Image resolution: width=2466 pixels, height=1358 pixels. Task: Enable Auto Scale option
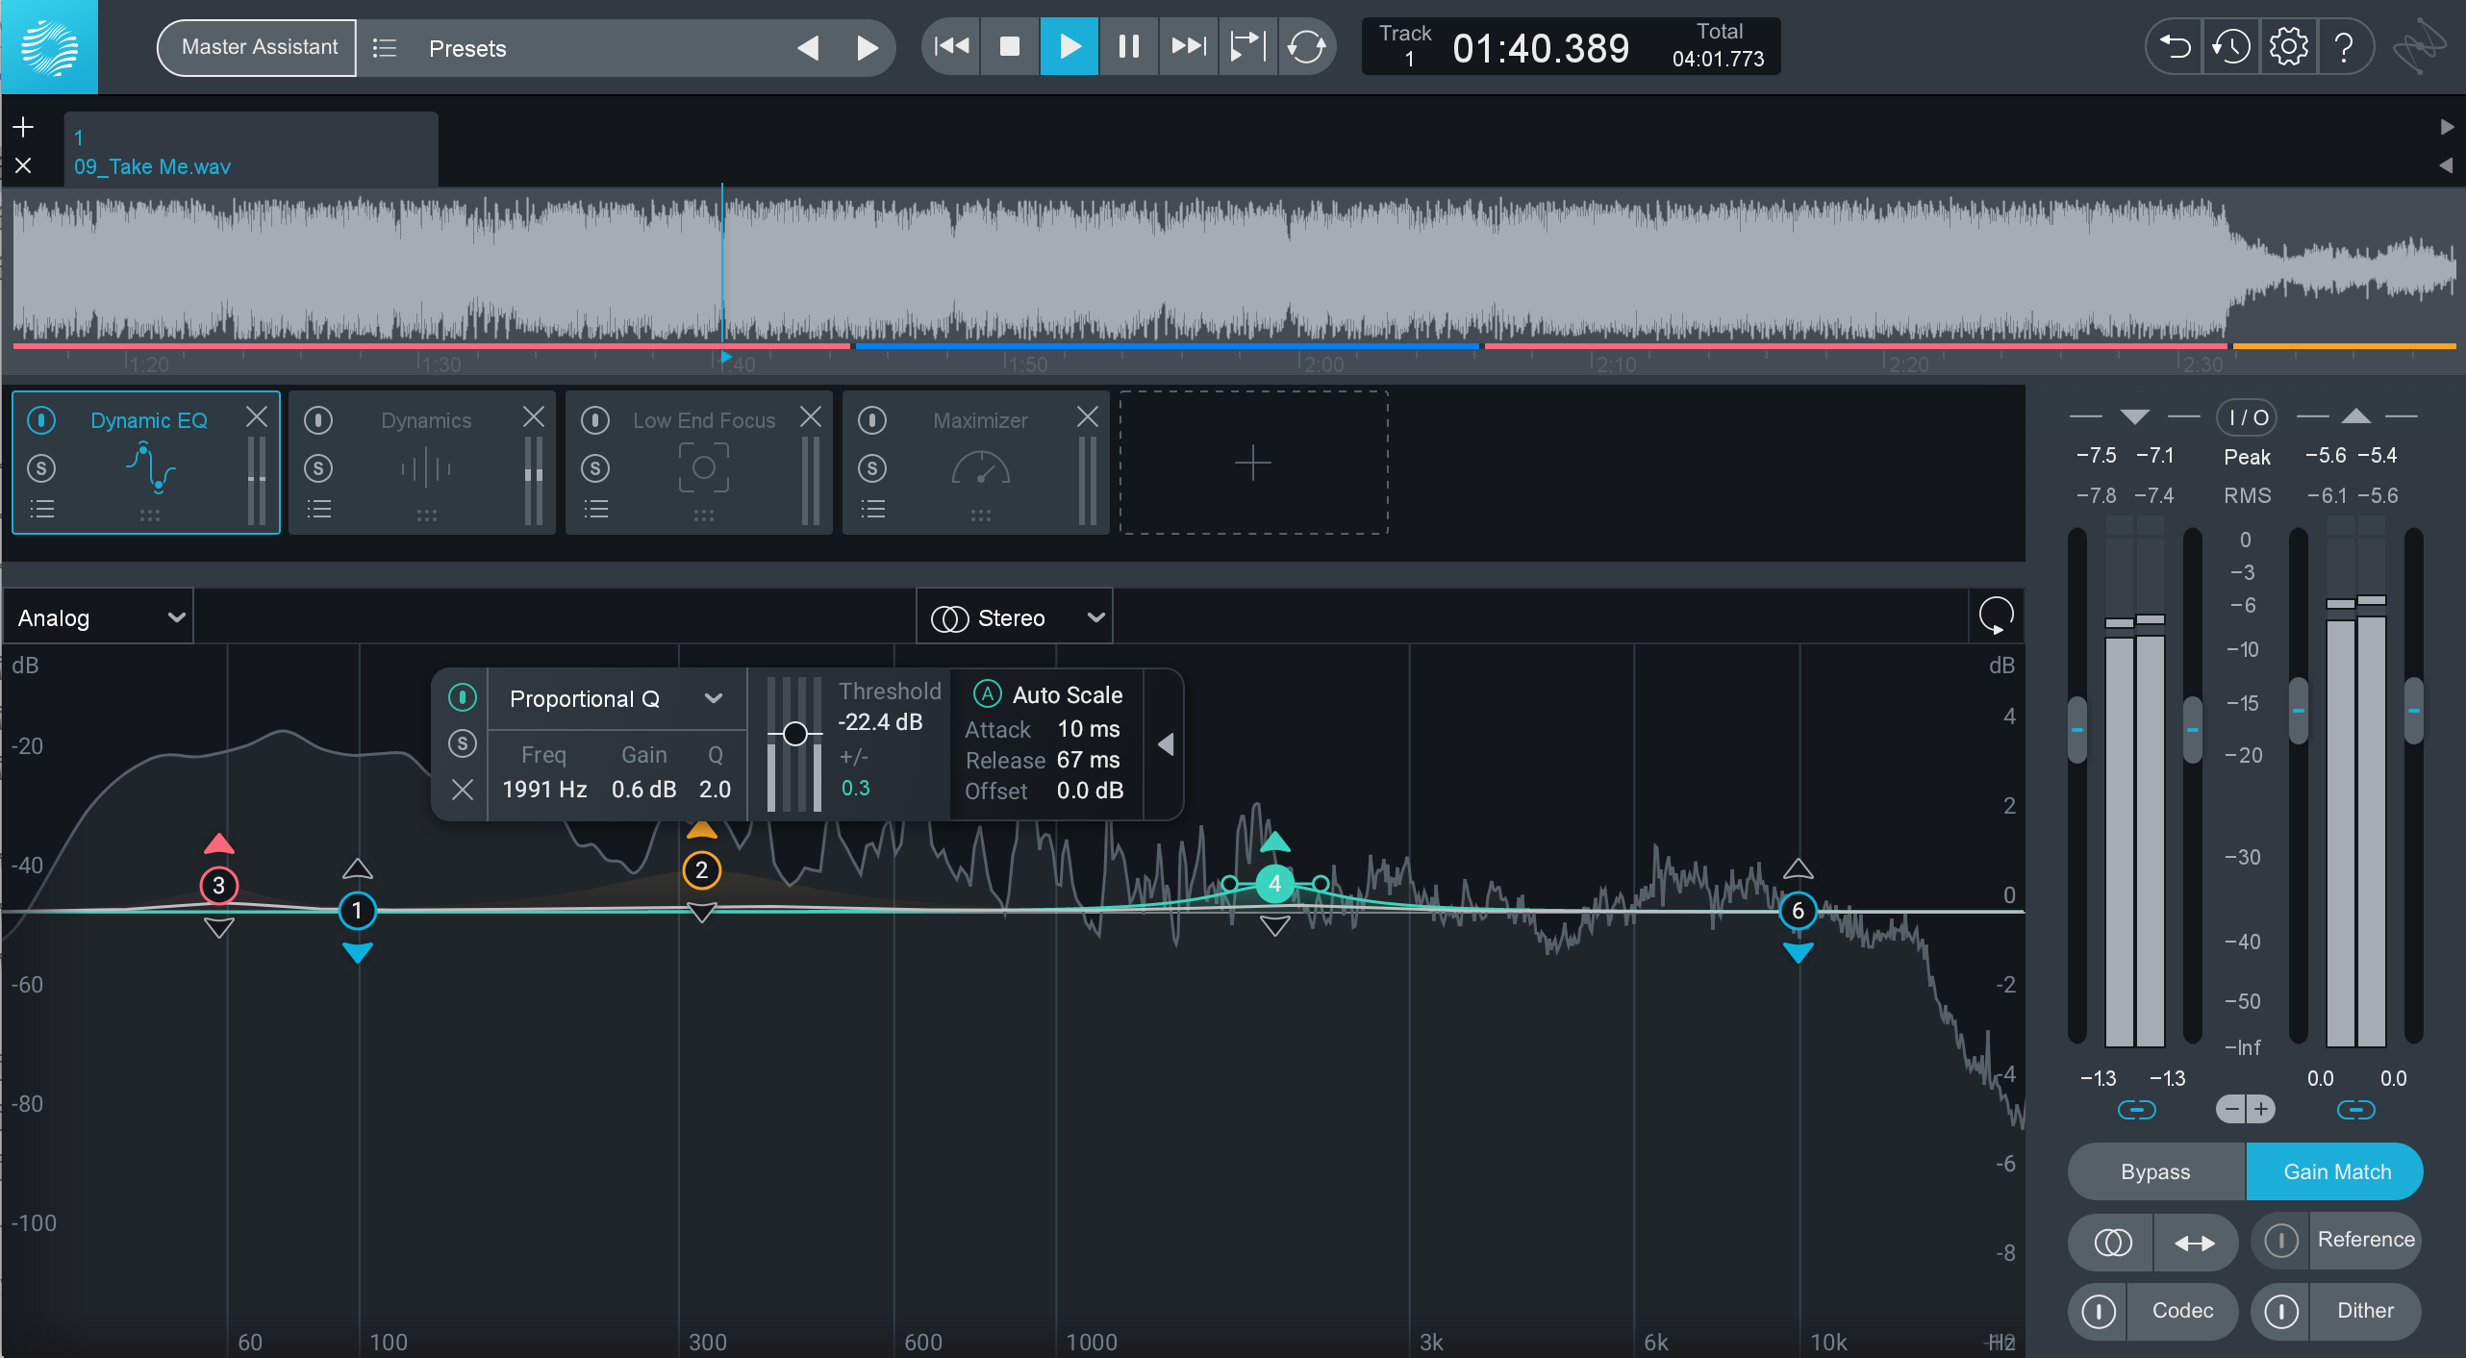(987, 694)
